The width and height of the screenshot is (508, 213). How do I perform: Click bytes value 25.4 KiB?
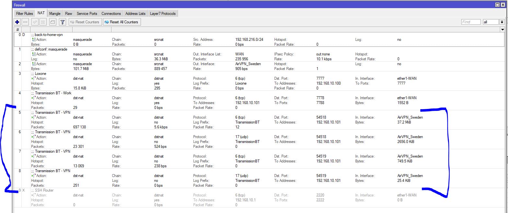pyautogui.click(x=404, y=181)
